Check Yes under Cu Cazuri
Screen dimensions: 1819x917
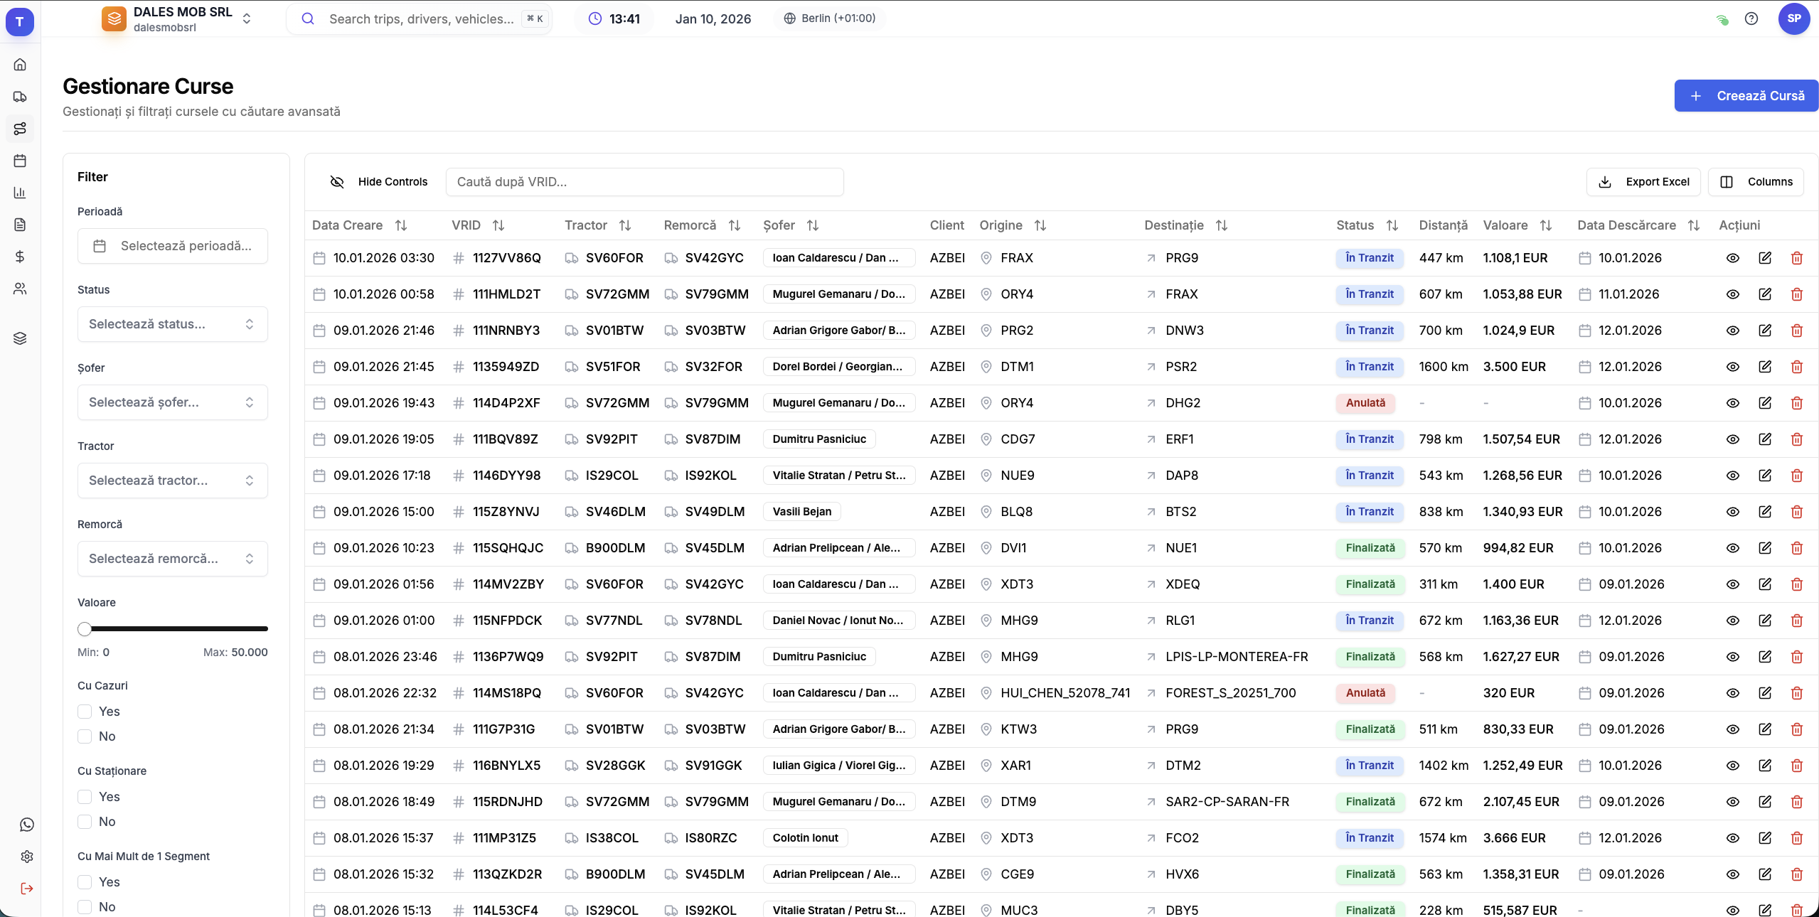[85, 712]
